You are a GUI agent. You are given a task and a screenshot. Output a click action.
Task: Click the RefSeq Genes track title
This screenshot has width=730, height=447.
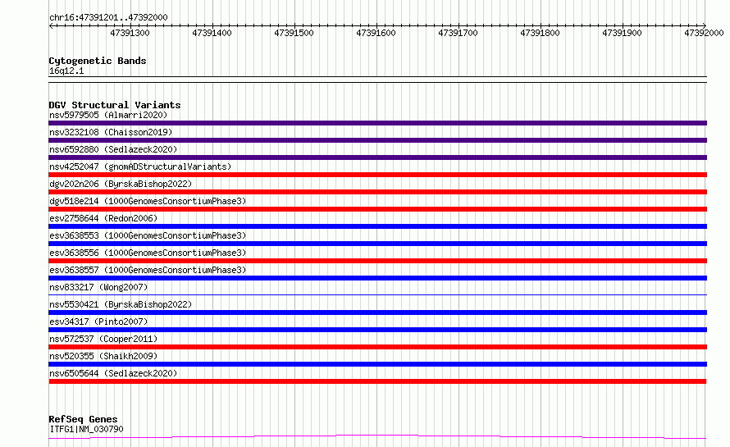(x=83, y=420)
